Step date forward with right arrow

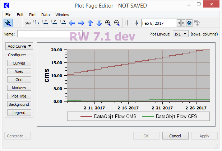click(183, 23)
